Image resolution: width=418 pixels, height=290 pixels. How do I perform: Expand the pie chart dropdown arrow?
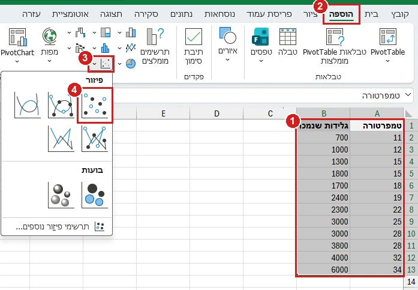(x=120, y=64)
